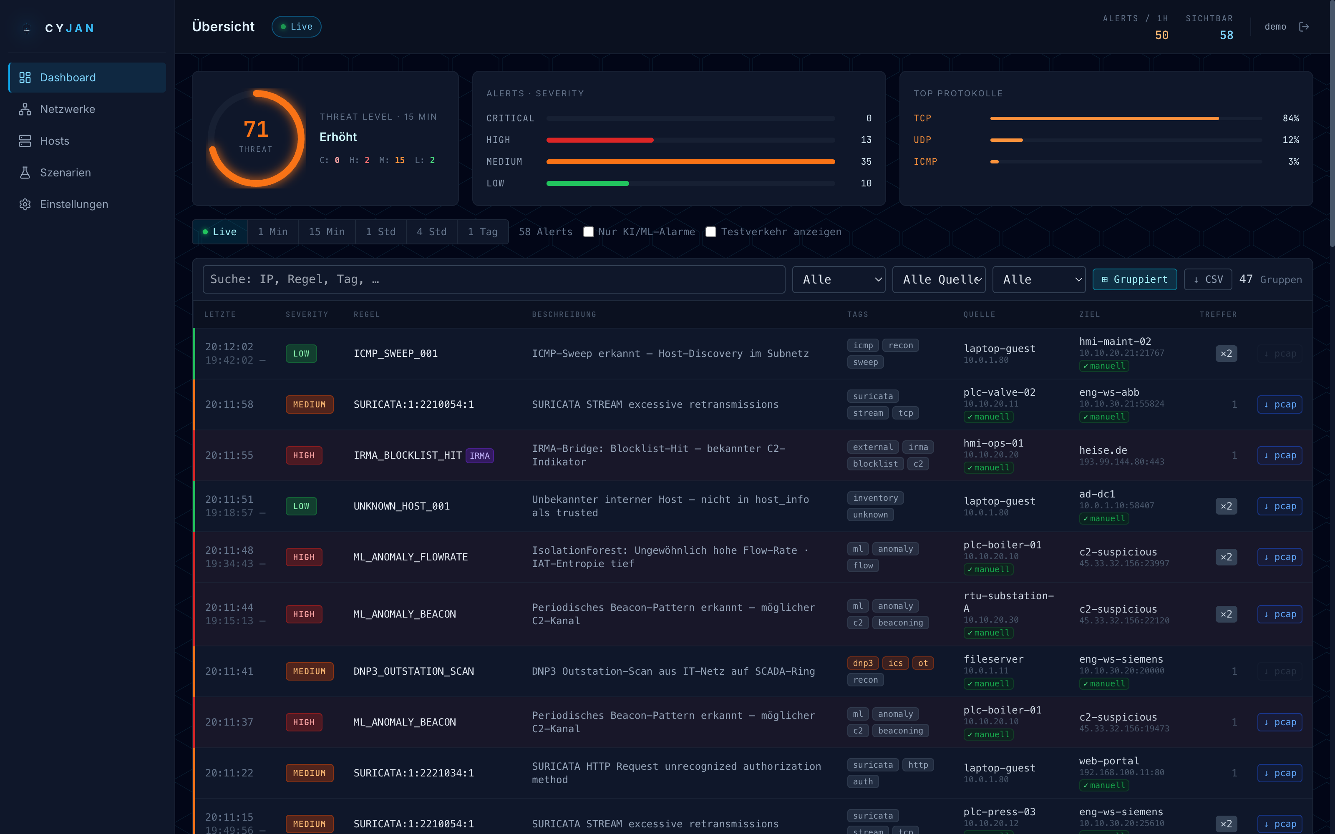
Task: Download the CSV export
Action: click(x=1208, y=279)
